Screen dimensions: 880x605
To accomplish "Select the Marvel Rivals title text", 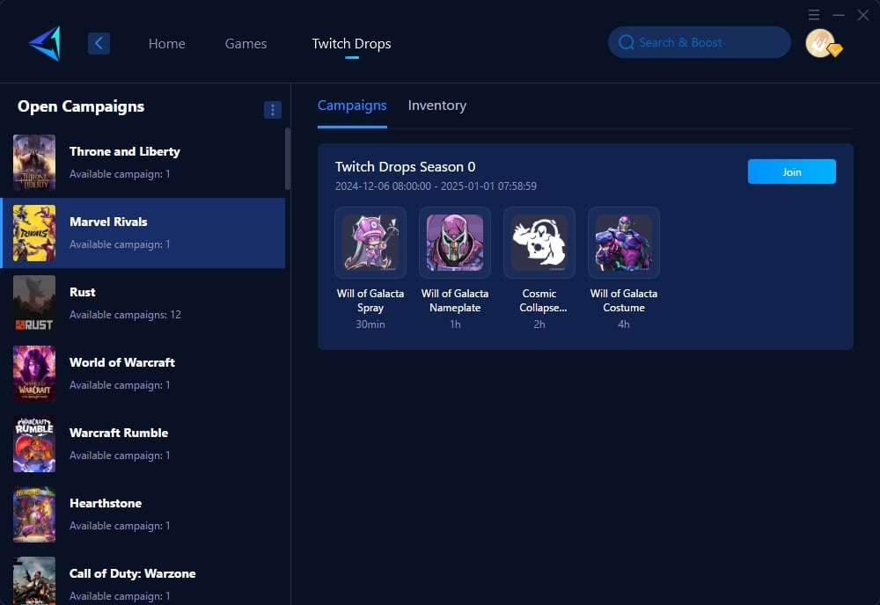I will point(108,222).
